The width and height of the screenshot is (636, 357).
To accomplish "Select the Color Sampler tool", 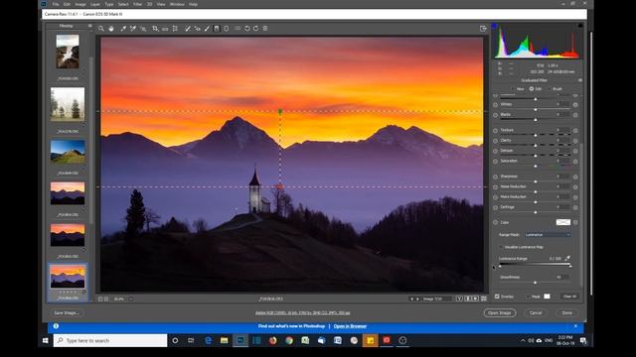I will (133, 29).
